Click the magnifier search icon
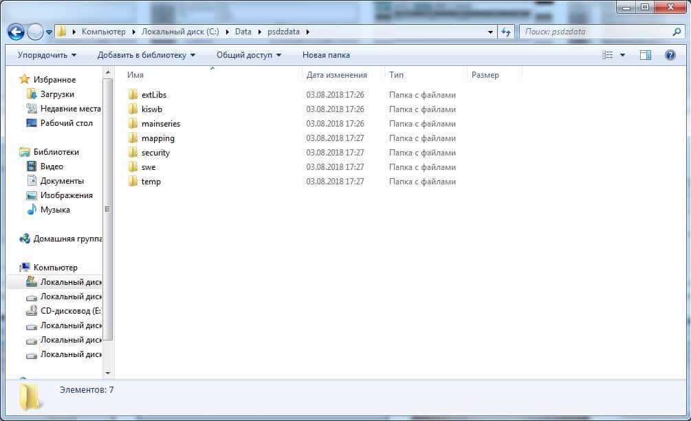 677,32
